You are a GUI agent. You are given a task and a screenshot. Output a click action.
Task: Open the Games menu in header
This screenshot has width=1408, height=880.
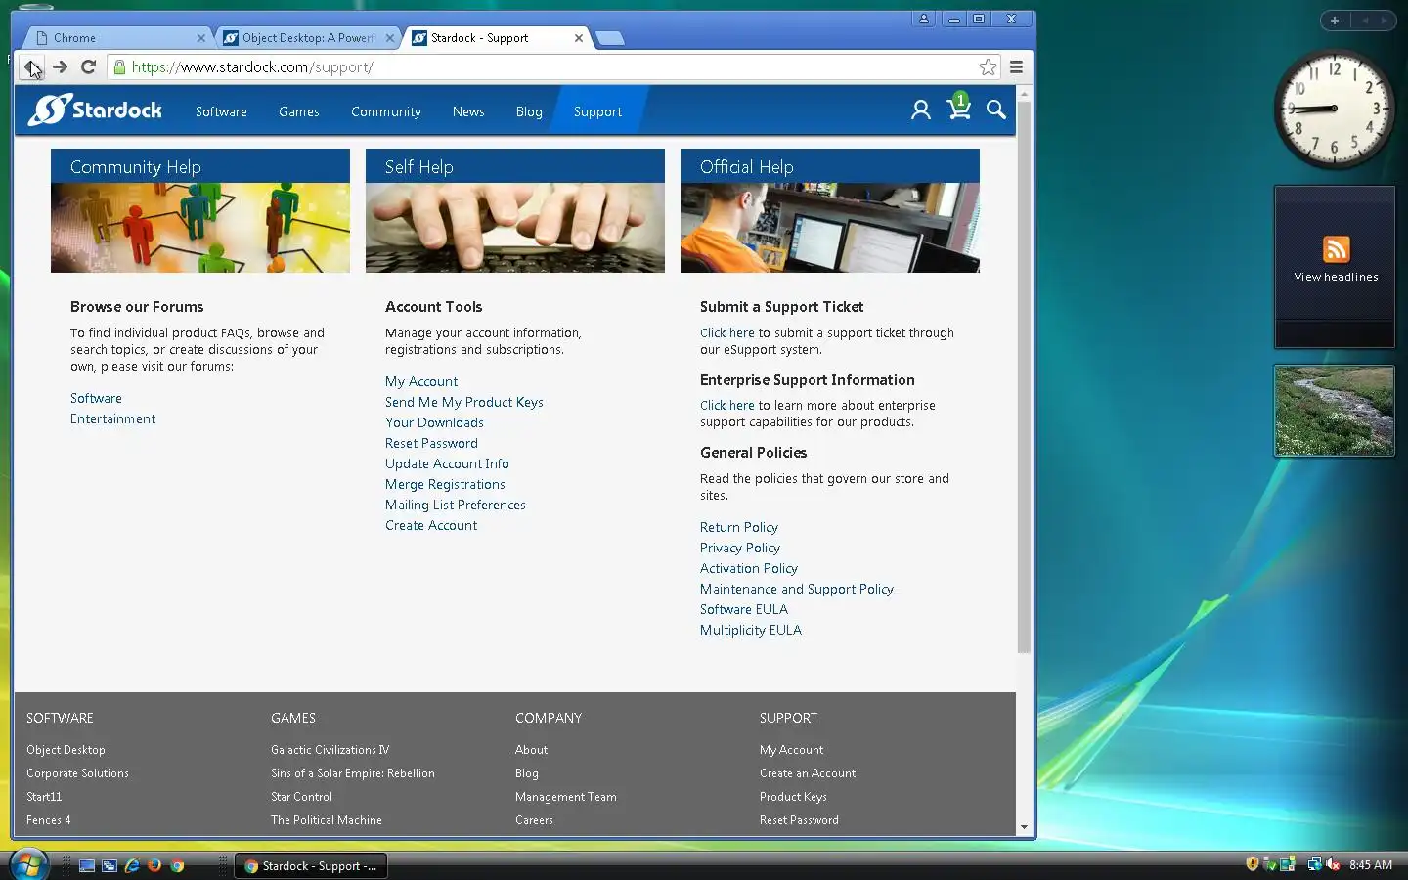tap(298, 111)
